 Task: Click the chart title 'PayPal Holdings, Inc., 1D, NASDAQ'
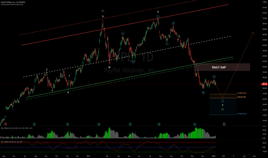click(x=13, y=2)
